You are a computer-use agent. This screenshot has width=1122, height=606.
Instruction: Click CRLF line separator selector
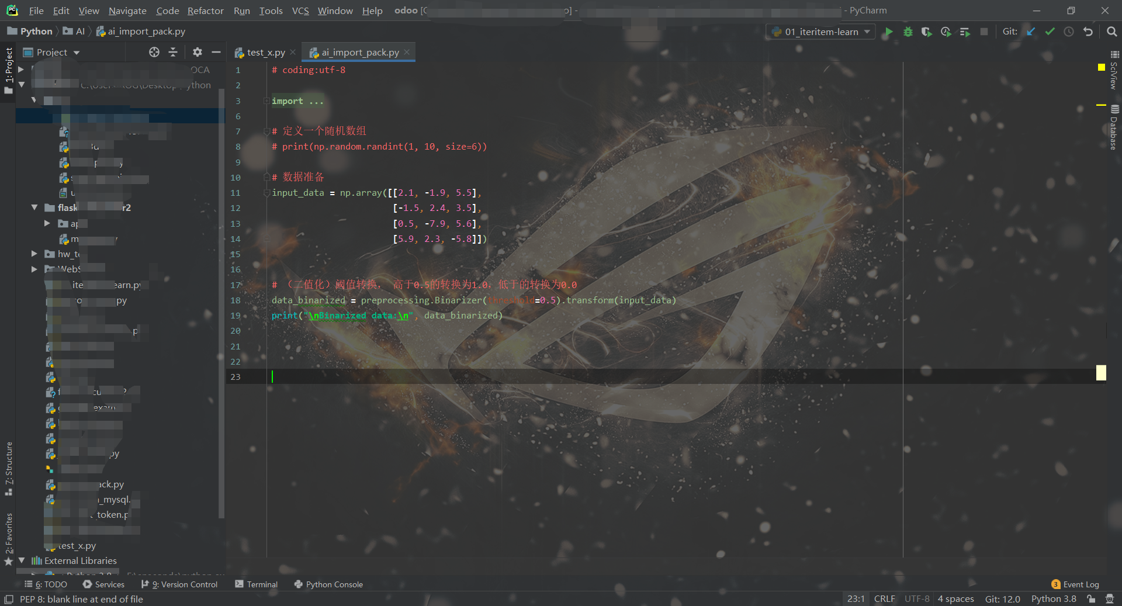pyautogui.click(x=884, y=599)
